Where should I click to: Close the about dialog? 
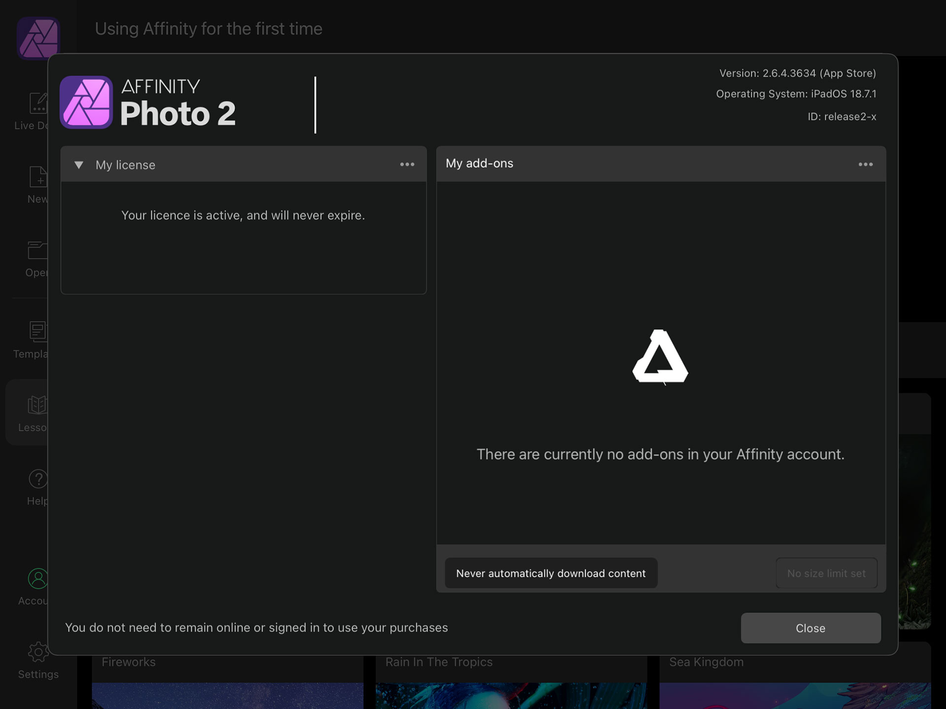click(811, 628)
